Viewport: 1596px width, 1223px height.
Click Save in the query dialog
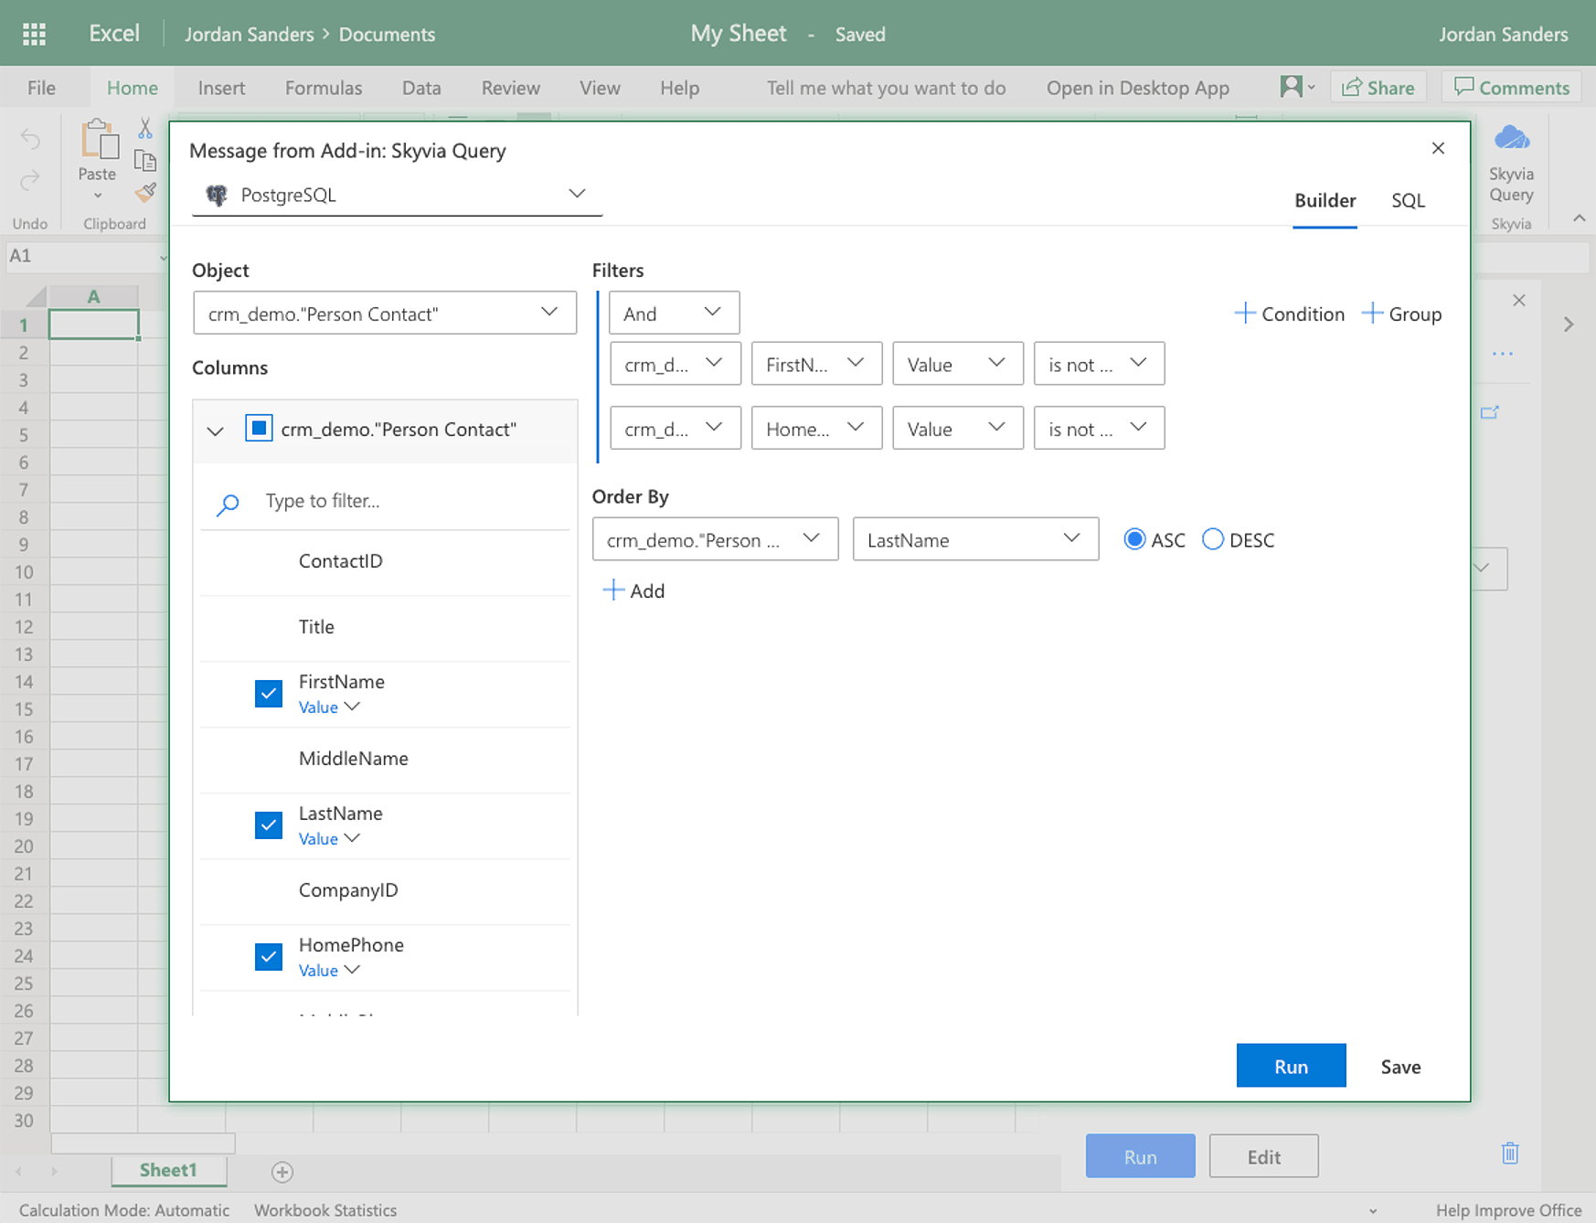[x=1399, y=1067]
